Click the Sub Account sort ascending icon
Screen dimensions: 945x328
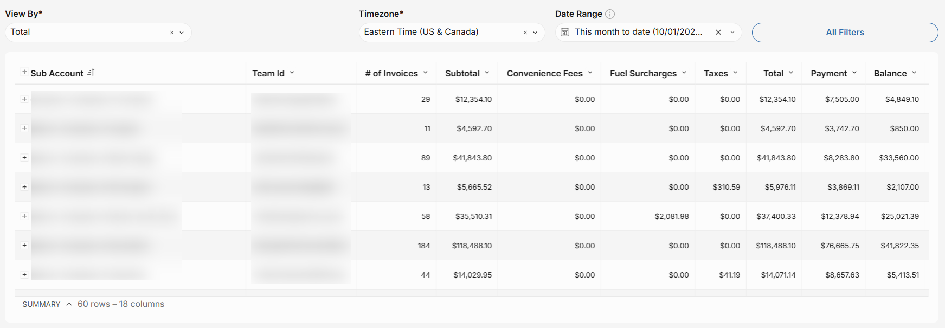click(91, 72)
